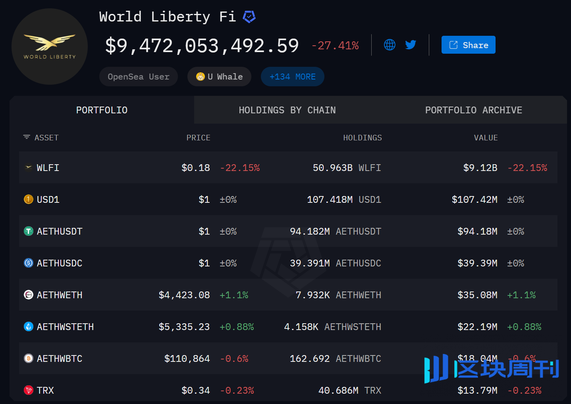This screenshot has width=571, height=404.
Task: Open the AETHWSTETH asset name
Action: (x=65, y=327)
